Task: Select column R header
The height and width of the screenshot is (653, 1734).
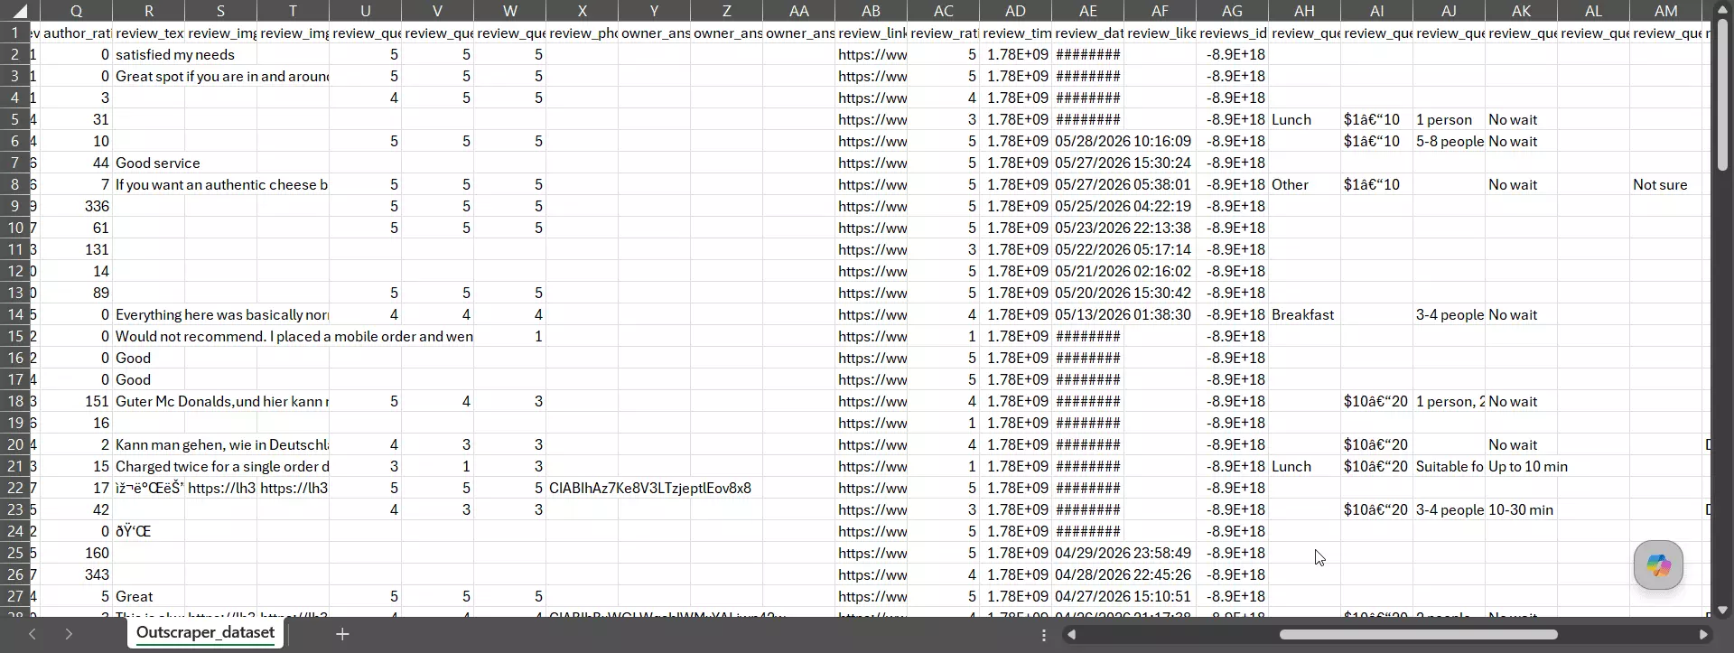Action: (x=149, y=11)
